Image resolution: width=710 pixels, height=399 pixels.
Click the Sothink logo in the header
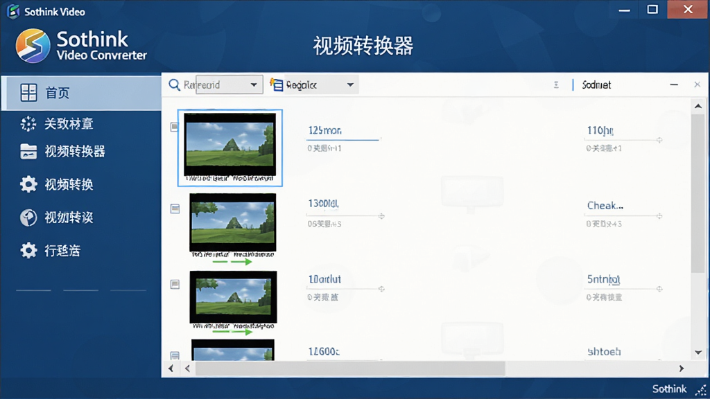point(33,46)
